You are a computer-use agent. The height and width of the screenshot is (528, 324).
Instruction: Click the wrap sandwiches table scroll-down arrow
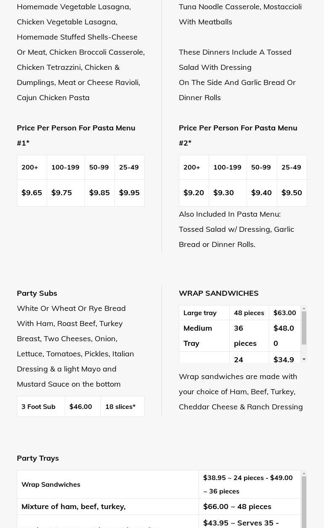coord(304,359)
